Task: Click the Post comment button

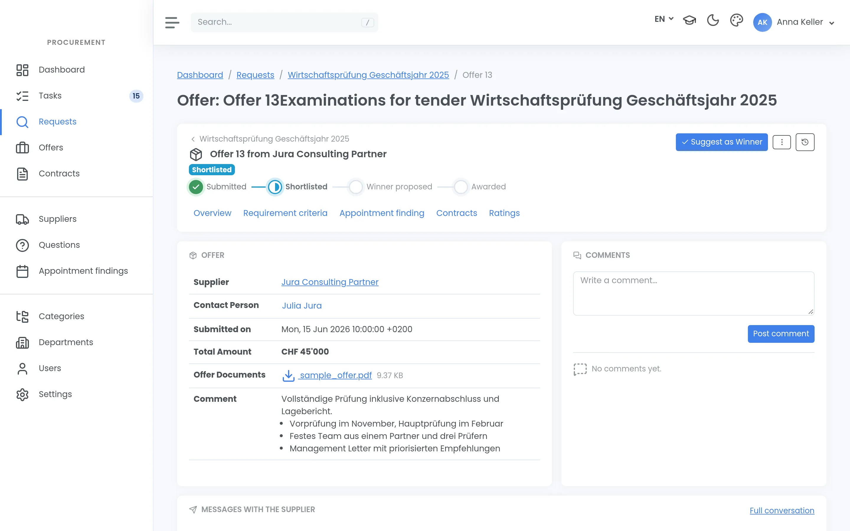Action: click(x=781, y=334)
